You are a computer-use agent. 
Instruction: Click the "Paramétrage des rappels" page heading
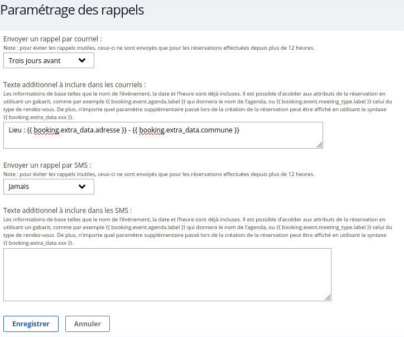click(73, 10)
